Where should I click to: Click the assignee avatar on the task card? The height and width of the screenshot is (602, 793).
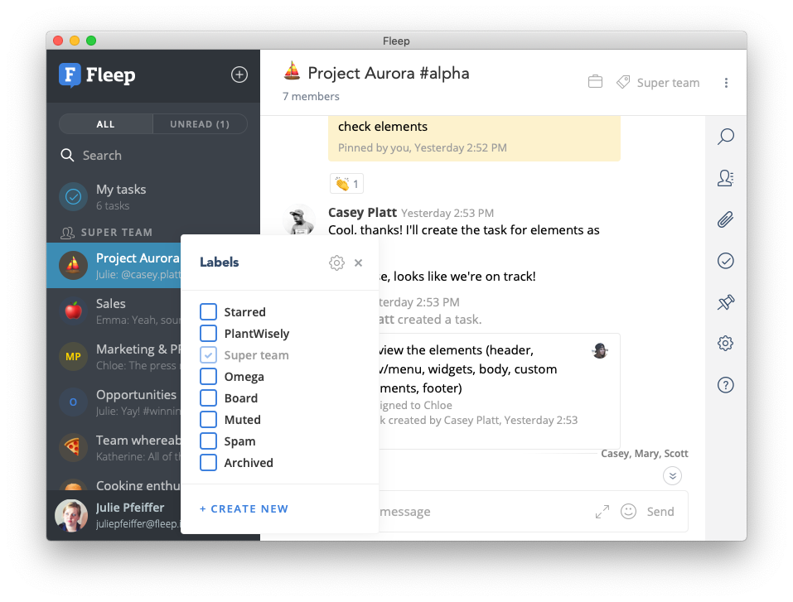tap(600, 350)
